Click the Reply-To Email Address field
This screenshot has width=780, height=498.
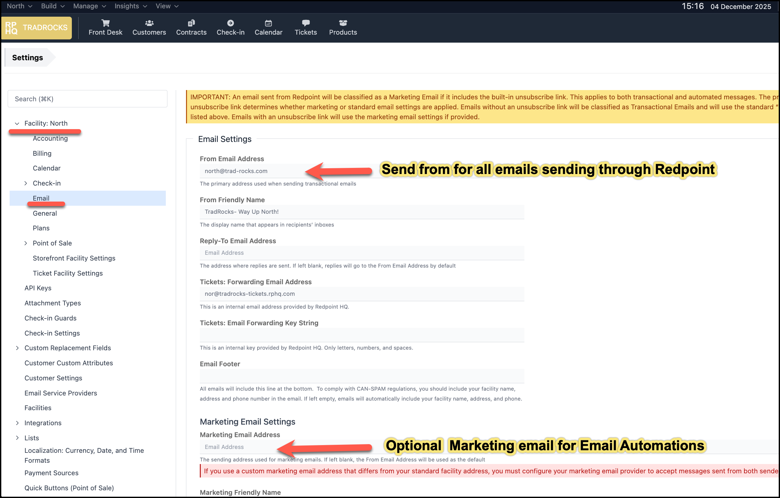coord(361,253)
